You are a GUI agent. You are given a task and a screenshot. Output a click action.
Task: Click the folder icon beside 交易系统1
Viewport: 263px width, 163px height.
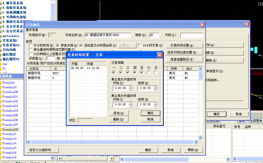pyautogui.click(x=1, y=41)
